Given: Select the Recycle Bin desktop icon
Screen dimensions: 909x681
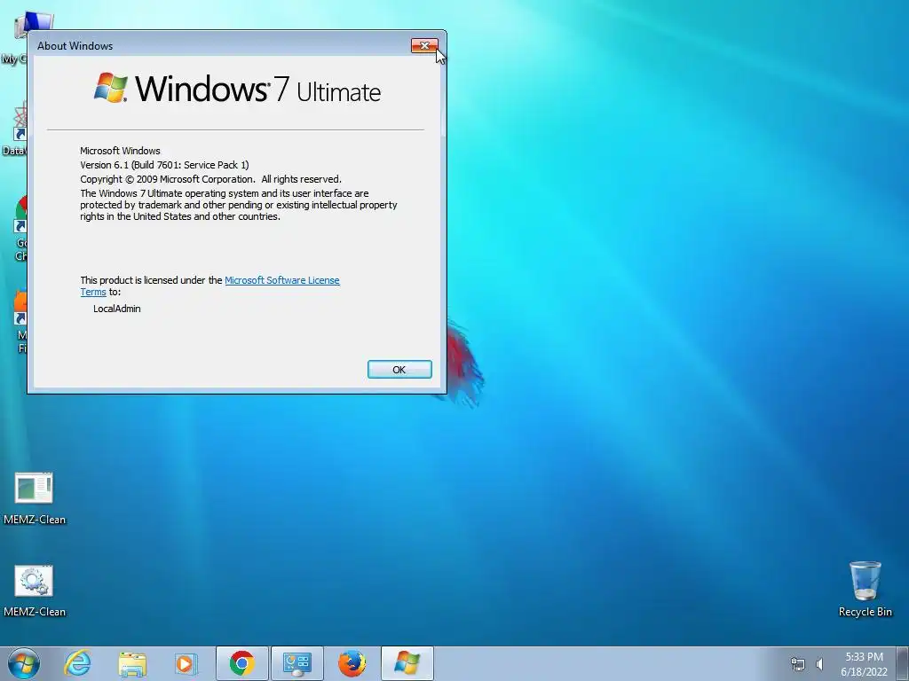Looking at the screenshot, I should tap(865, 589).
